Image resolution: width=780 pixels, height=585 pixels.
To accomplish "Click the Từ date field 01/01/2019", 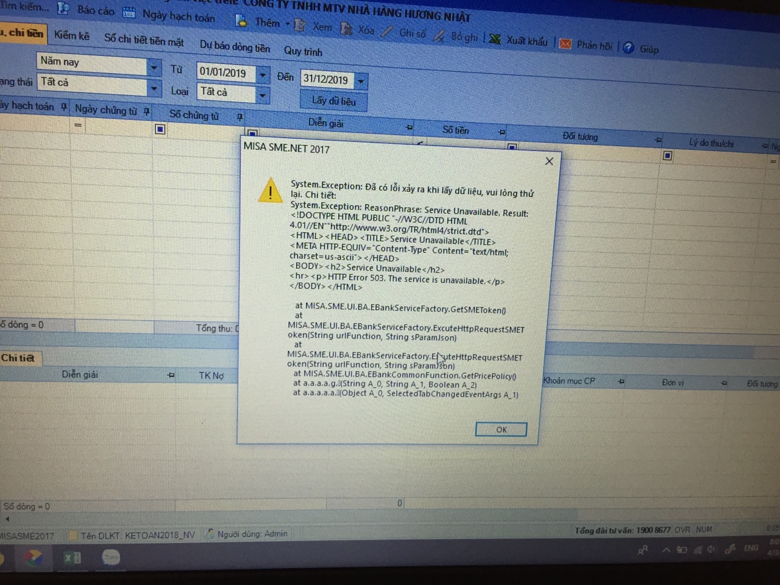I will 225,73.
